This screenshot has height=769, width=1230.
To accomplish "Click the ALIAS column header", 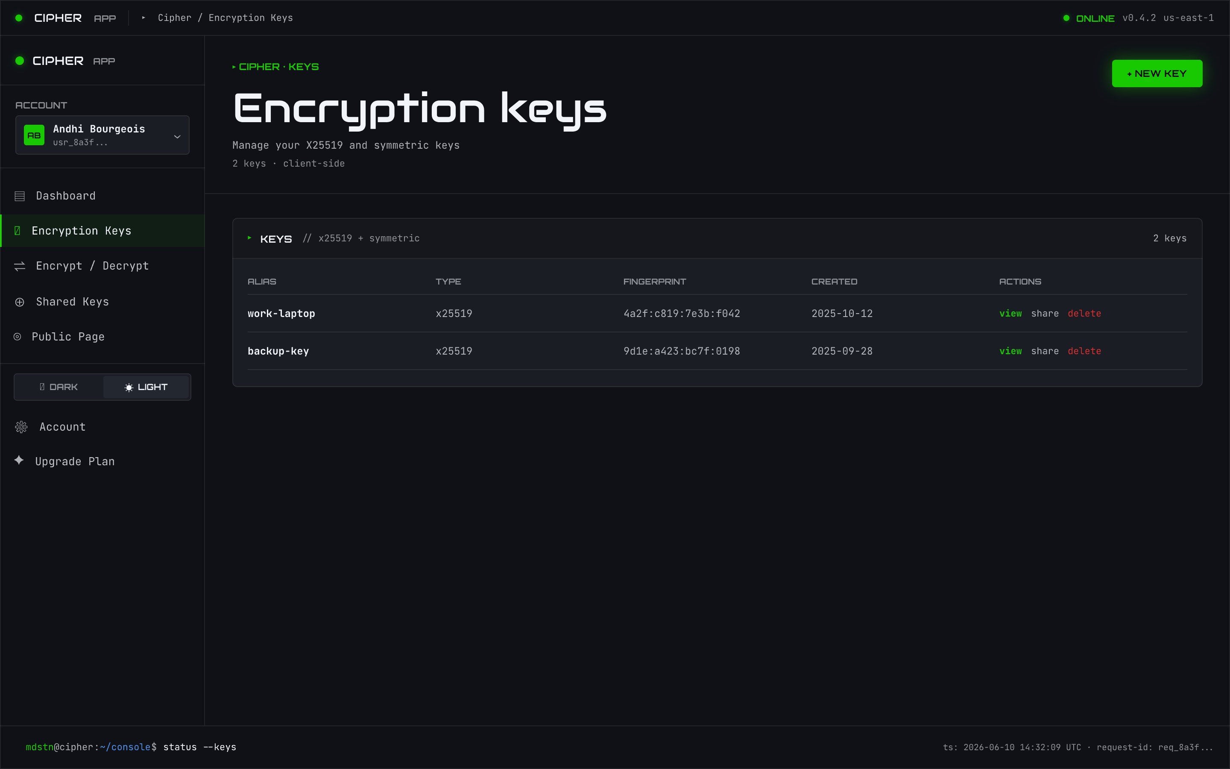I will [x=262, y=282].
